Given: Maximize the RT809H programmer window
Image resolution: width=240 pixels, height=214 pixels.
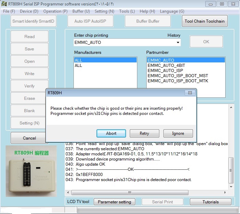Looking at the screenshot, I should [x=222, y=4].
